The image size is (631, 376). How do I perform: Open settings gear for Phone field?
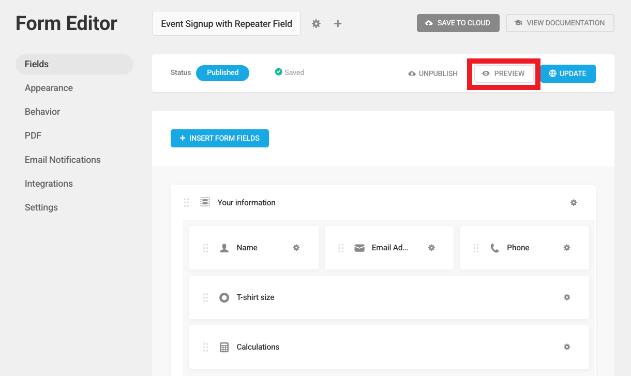[567, 248]
